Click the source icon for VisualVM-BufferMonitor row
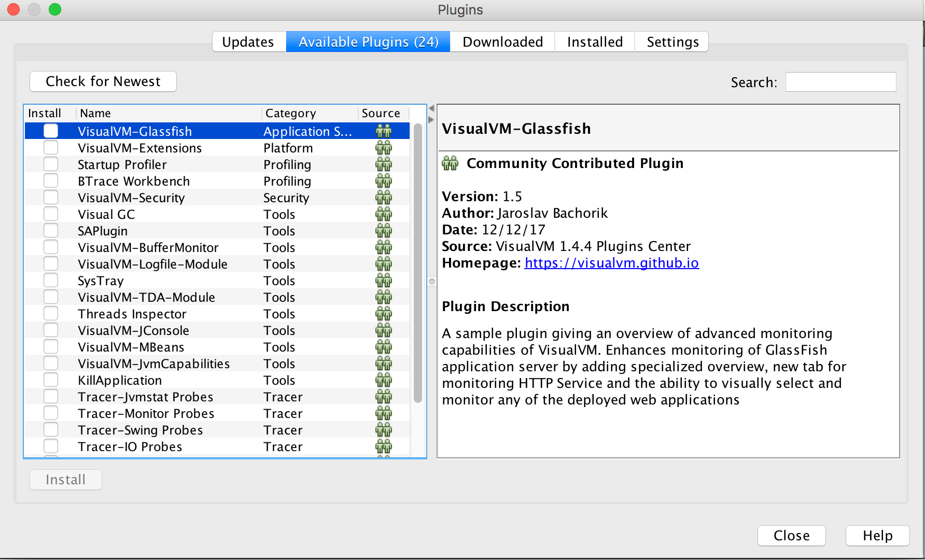925x560 pixels. tap(384, 247)
